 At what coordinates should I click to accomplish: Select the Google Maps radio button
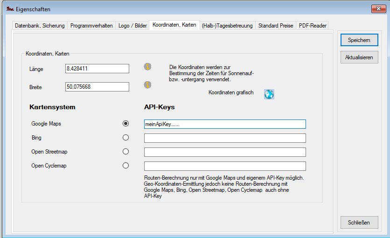[125, 124]
